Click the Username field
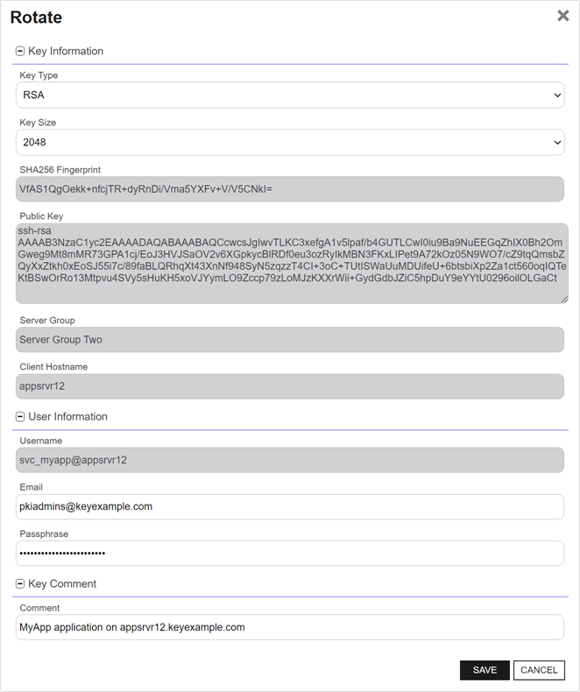Image resolution: width=580 pixels, height=692 pixels. point(290,460)
